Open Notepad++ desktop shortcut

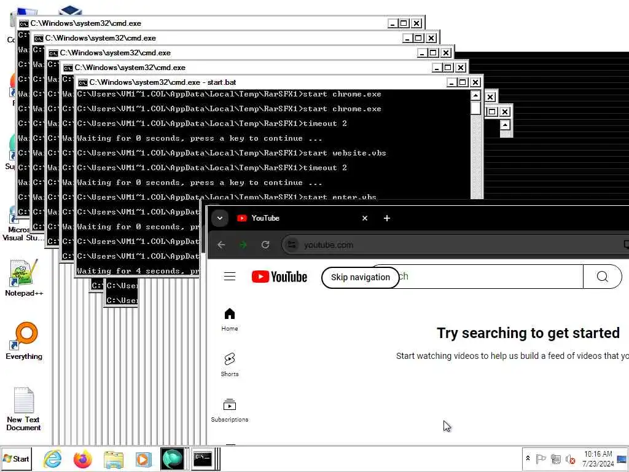(24, 278)
